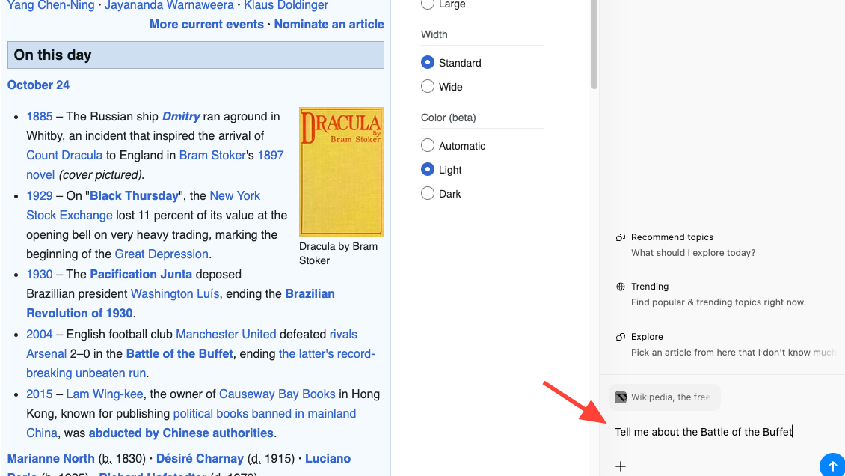Click the page vertical scrollbar
This screenshot has height=476, width=845.
(x=594, y=45)
